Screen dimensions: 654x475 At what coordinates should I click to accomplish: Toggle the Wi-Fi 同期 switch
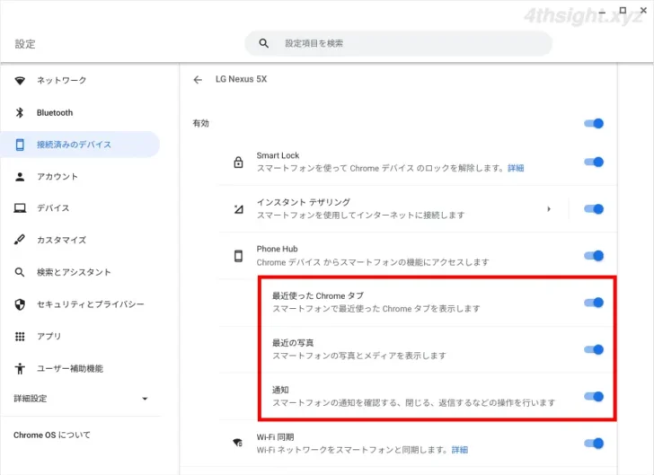pyautogui.click(x=594, y=444)
